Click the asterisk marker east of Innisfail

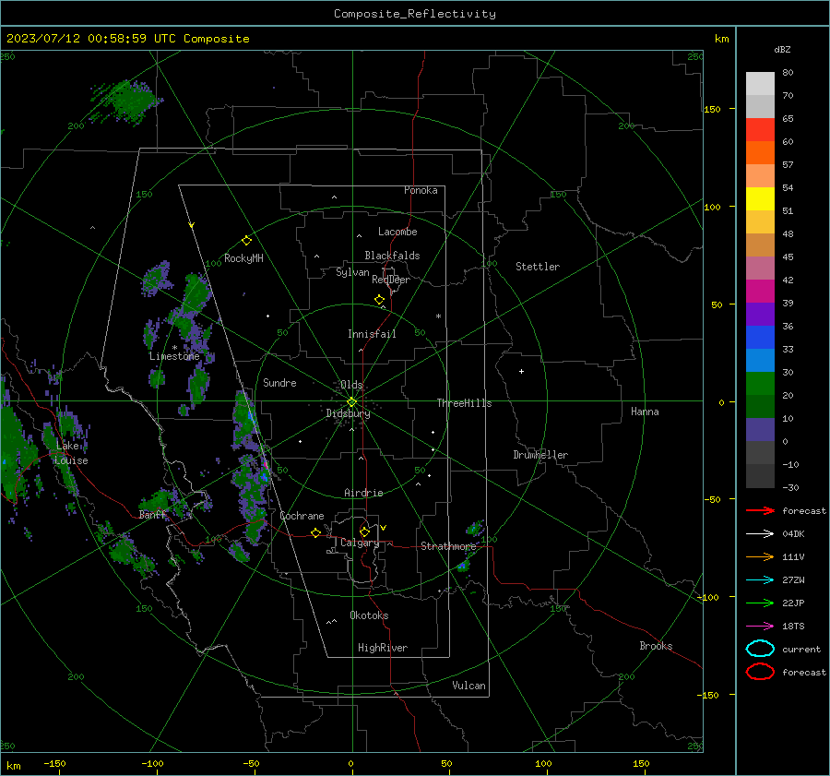click(x=438, y=316)
